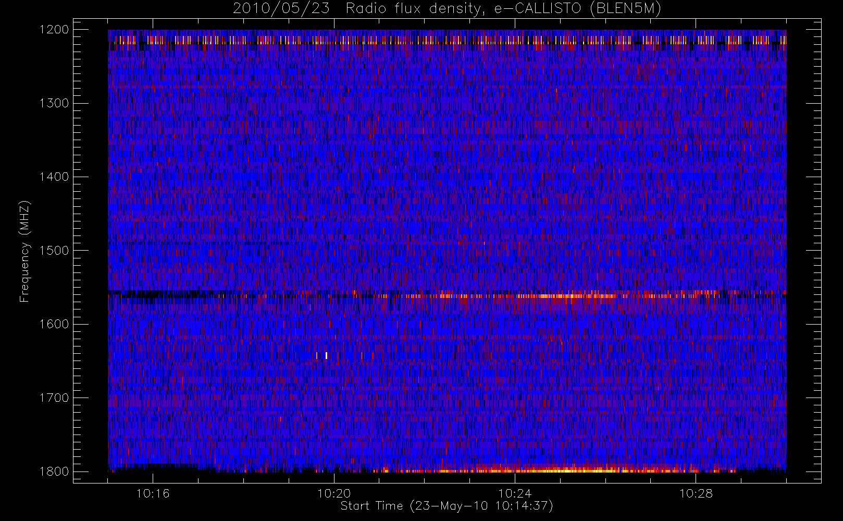Screen dimensions: 843x521
Task: Click the 1400 frequency tick label
Action: tap(54, 177)
